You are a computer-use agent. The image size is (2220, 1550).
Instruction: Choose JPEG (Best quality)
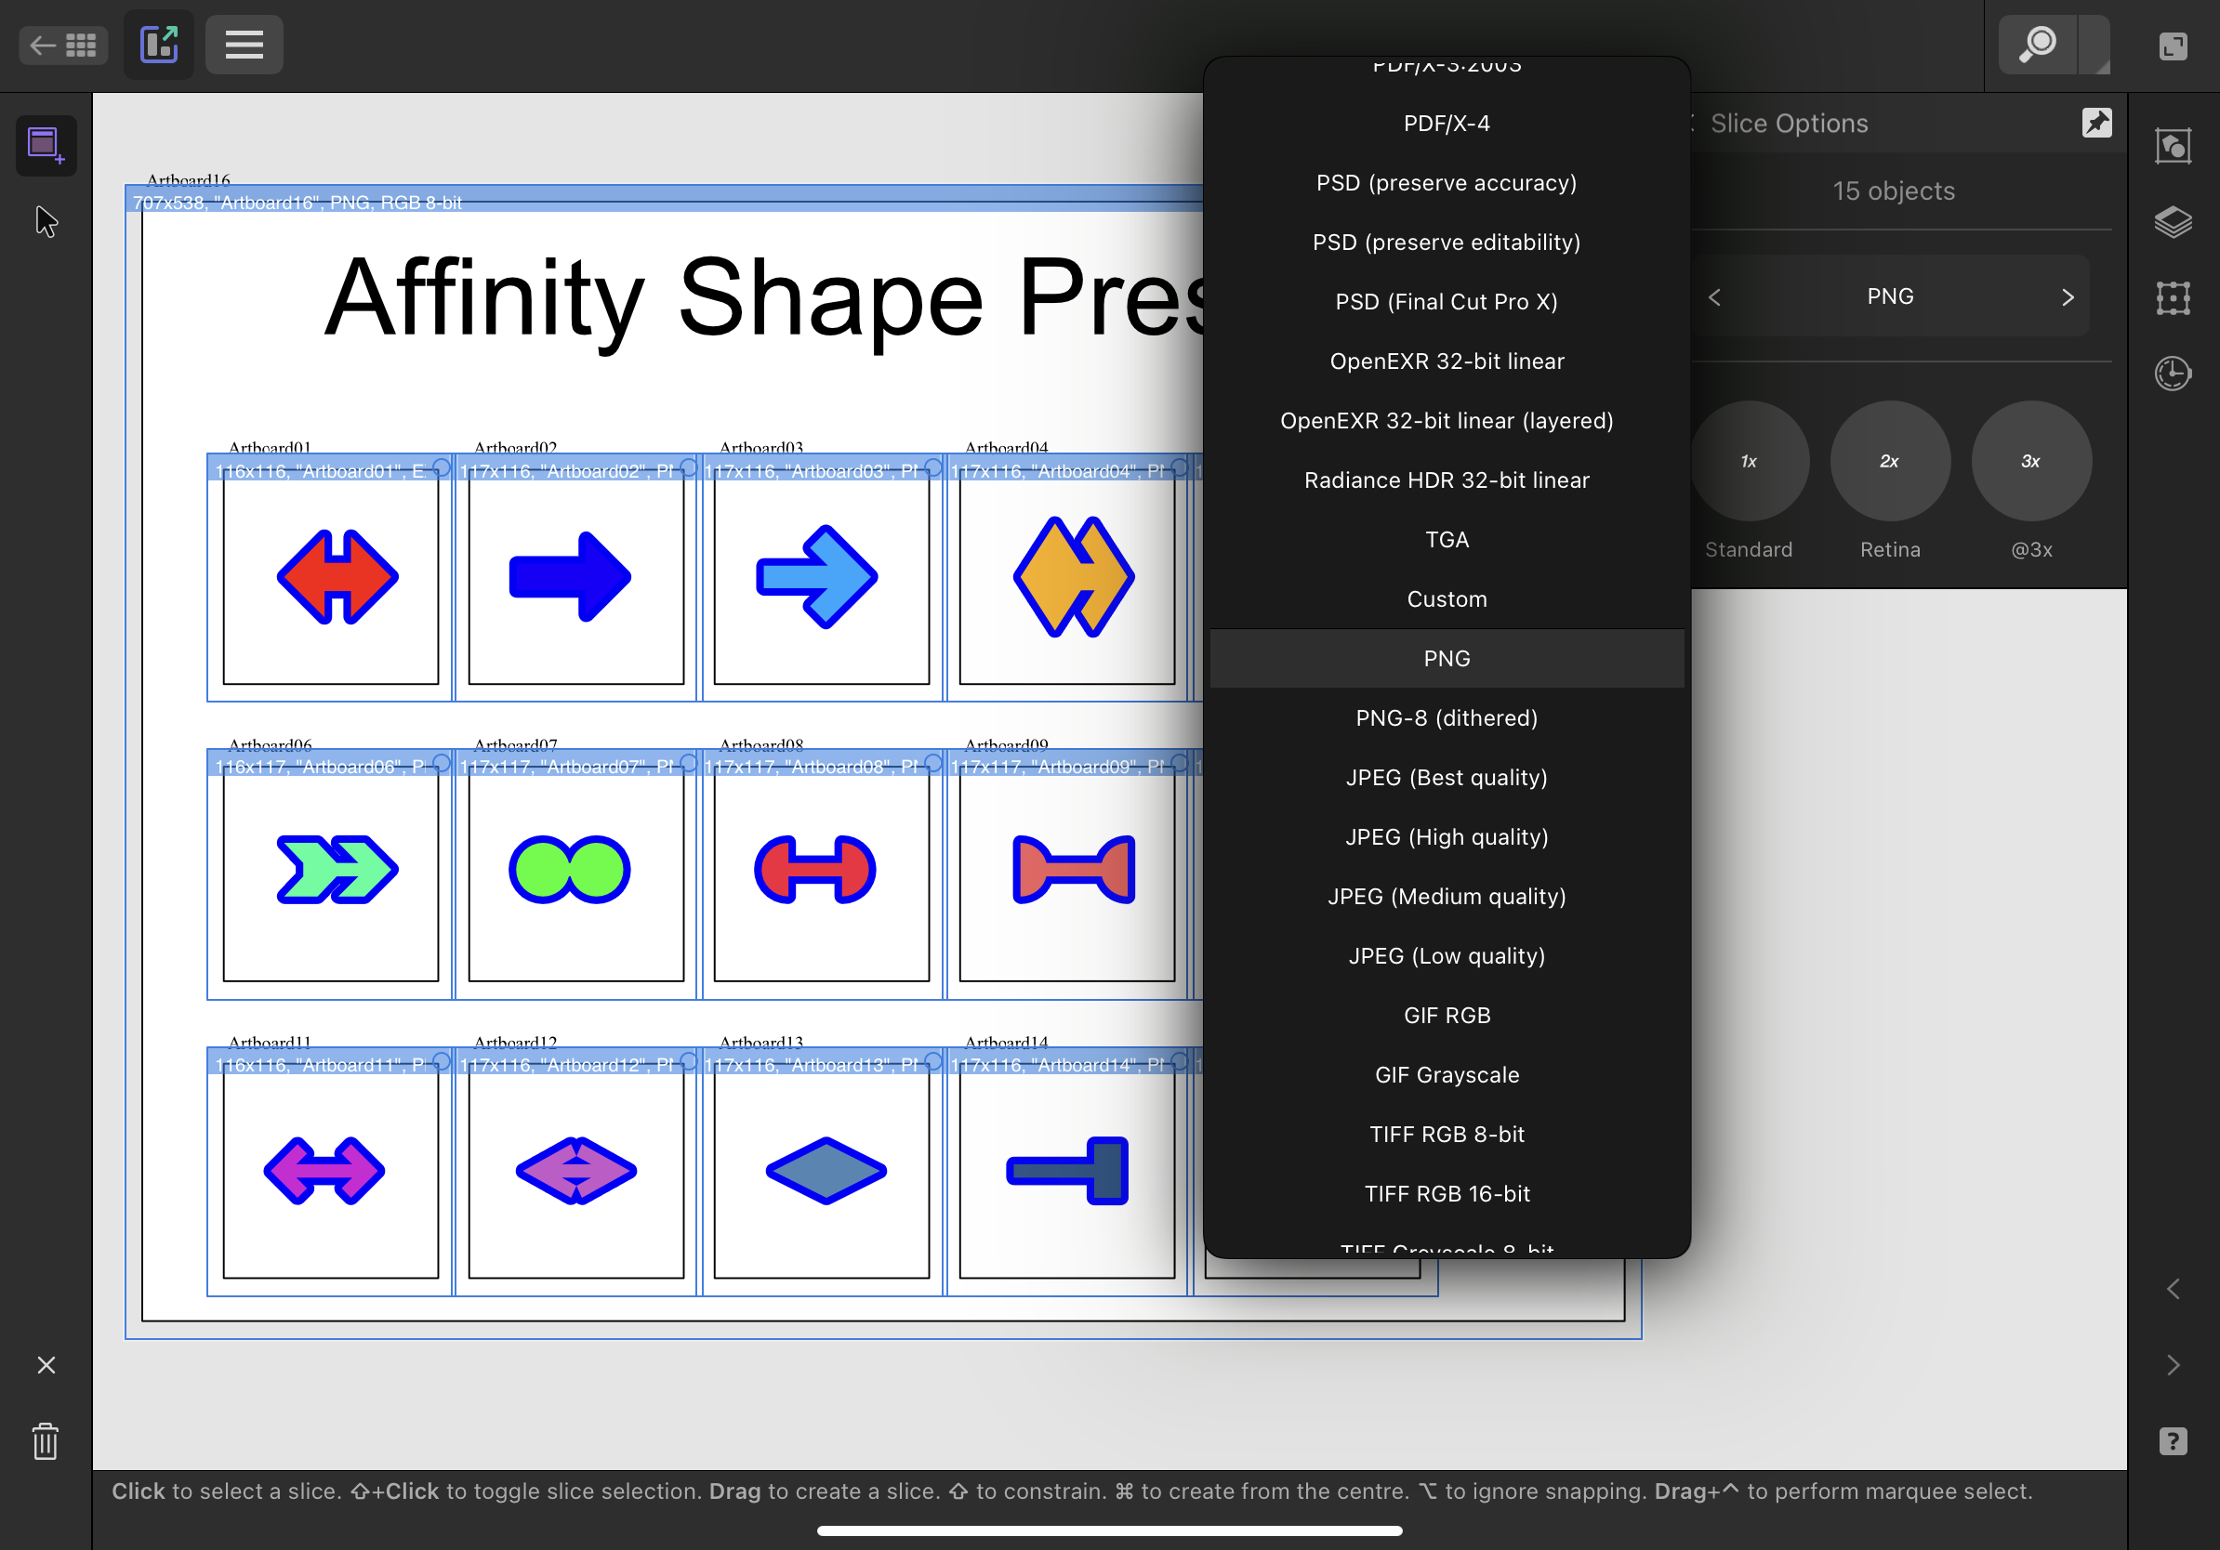pyautogui.click(x=1447, y=777)
